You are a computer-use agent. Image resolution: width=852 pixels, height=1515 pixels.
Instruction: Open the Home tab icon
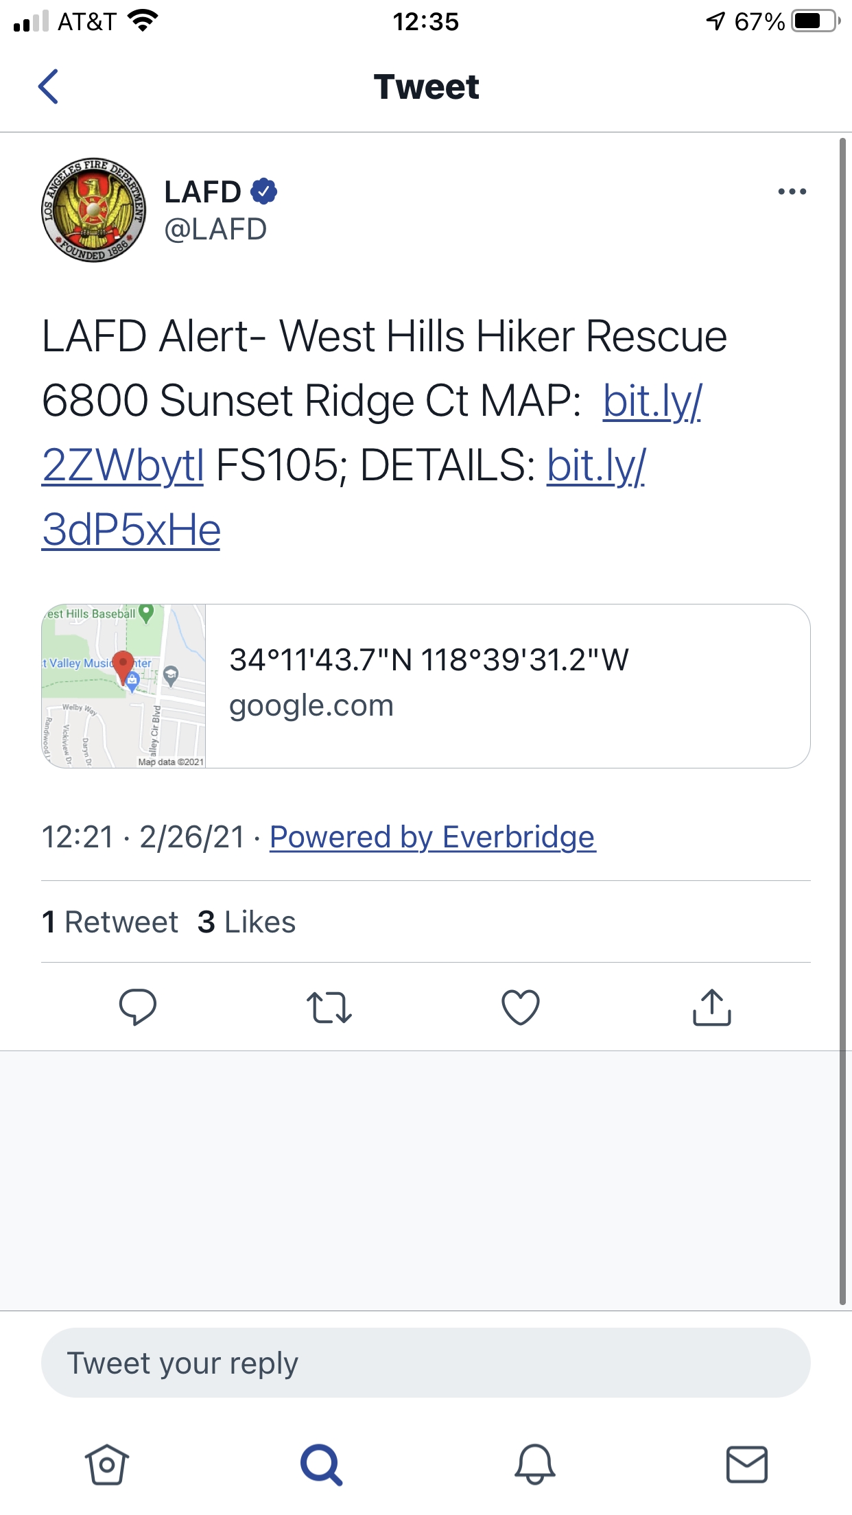coord(106,1464)
